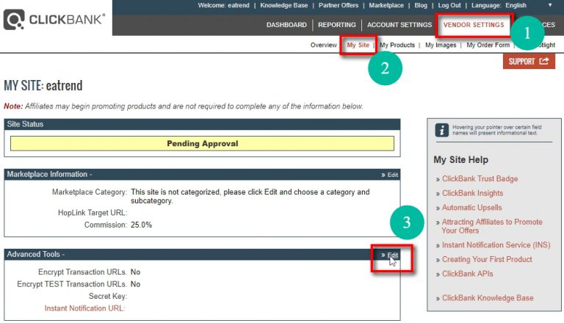This screenshot has height=323, width=564.
Task: Open the My Images submenu
Action: point(442,46)
